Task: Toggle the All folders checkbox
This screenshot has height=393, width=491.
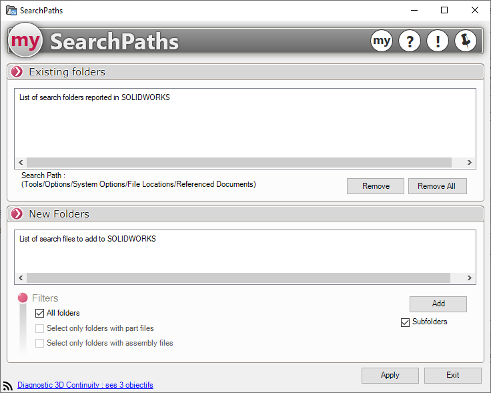Action: point(39,313)
